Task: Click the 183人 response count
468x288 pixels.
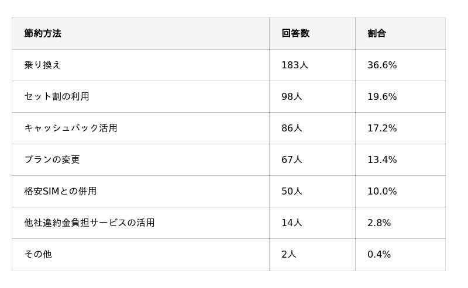Action: 294,65
